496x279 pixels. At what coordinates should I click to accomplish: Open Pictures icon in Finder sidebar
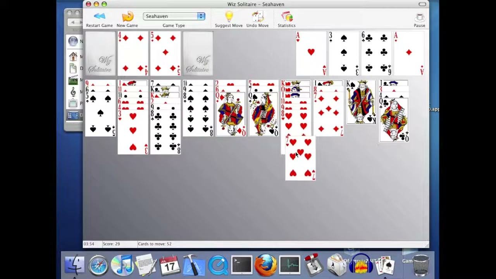[x=73, y=103]
